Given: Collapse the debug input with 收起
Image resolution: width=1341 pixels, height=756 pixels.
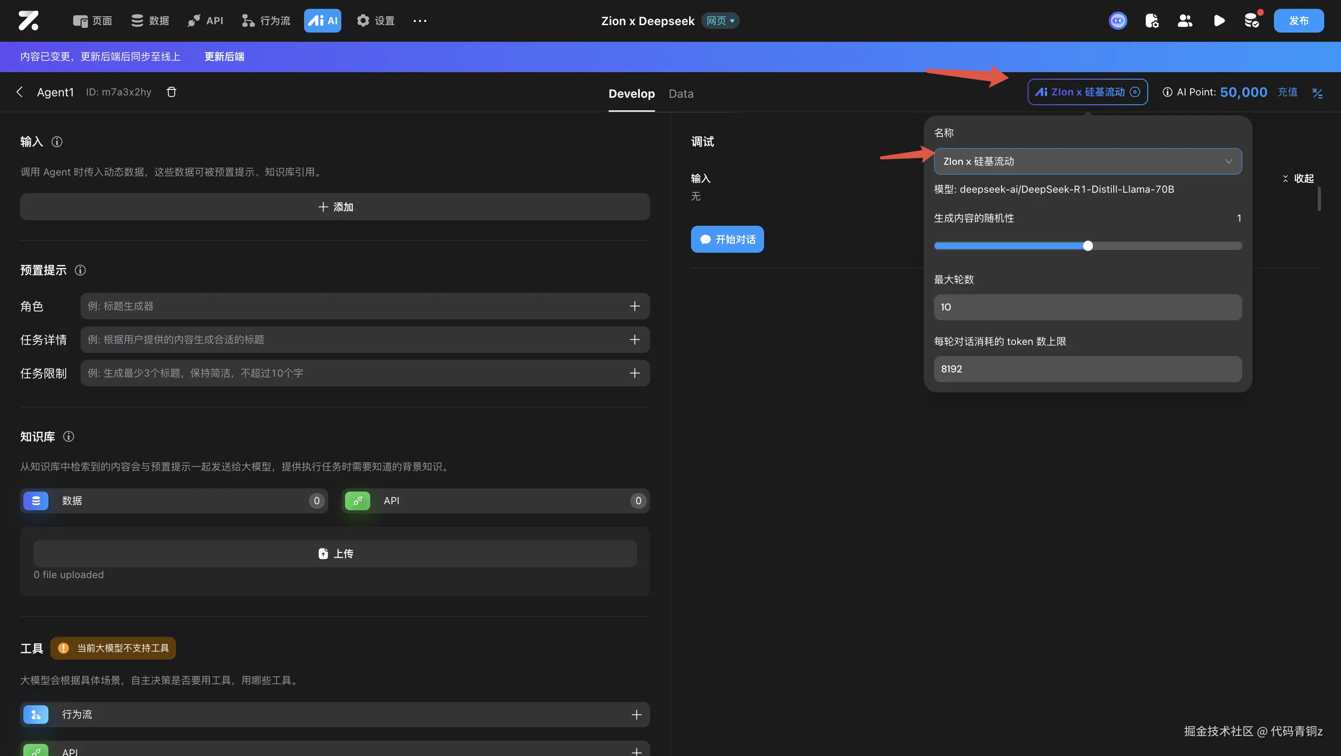Looking at the screenshot, I should tap(1298, 178).
